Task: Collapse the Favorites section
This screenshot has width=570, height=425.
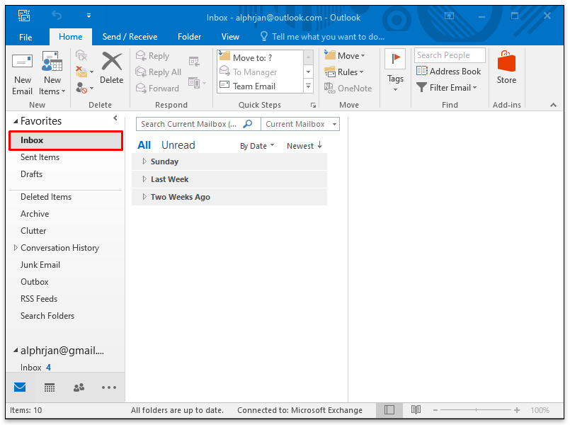Action: point(16,121)
